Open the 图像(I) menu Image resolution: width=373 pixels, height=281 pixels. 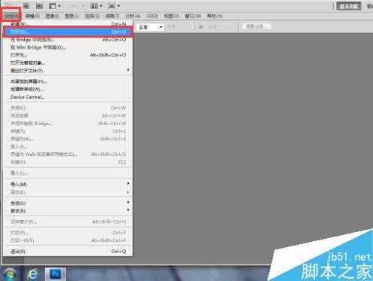[52, 16]
